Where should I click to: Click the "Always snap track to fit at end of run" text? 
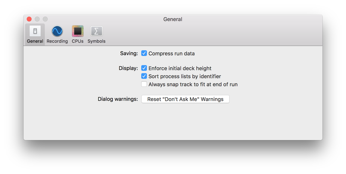(193, 84)
